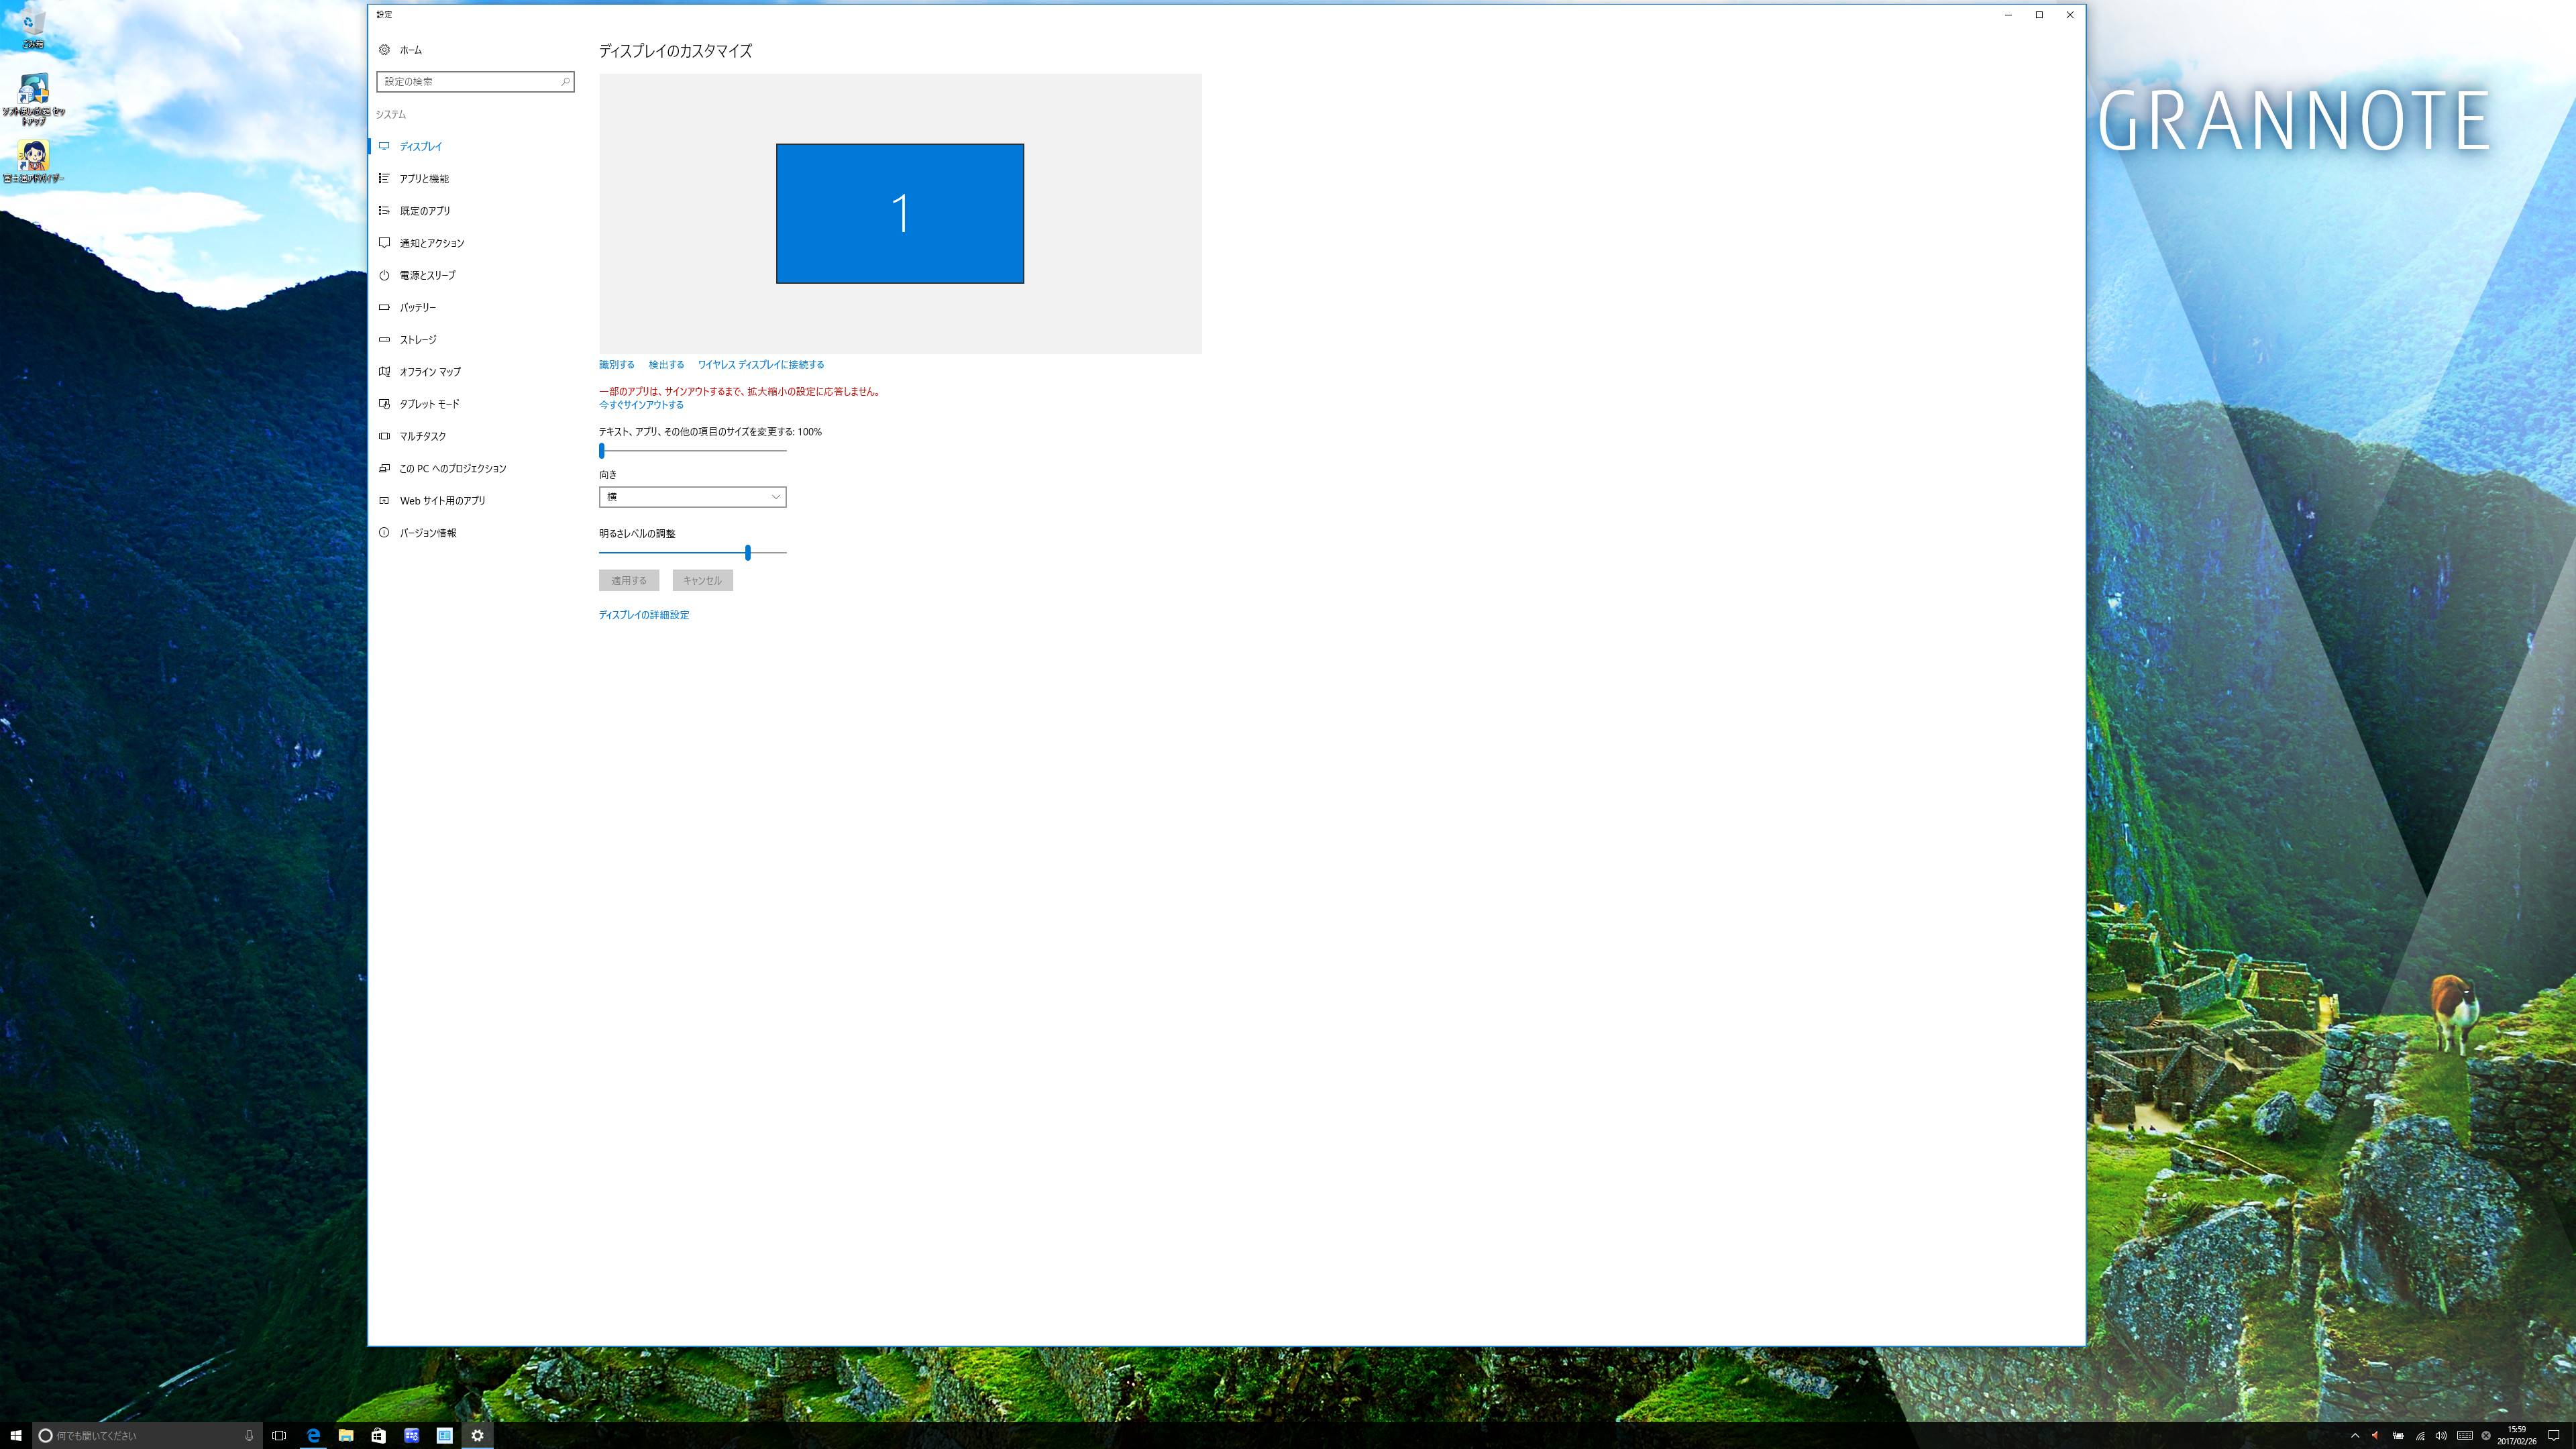Click the brightness level slider
Viewport: 2576px width, 1449px height.
pos(747,552)
